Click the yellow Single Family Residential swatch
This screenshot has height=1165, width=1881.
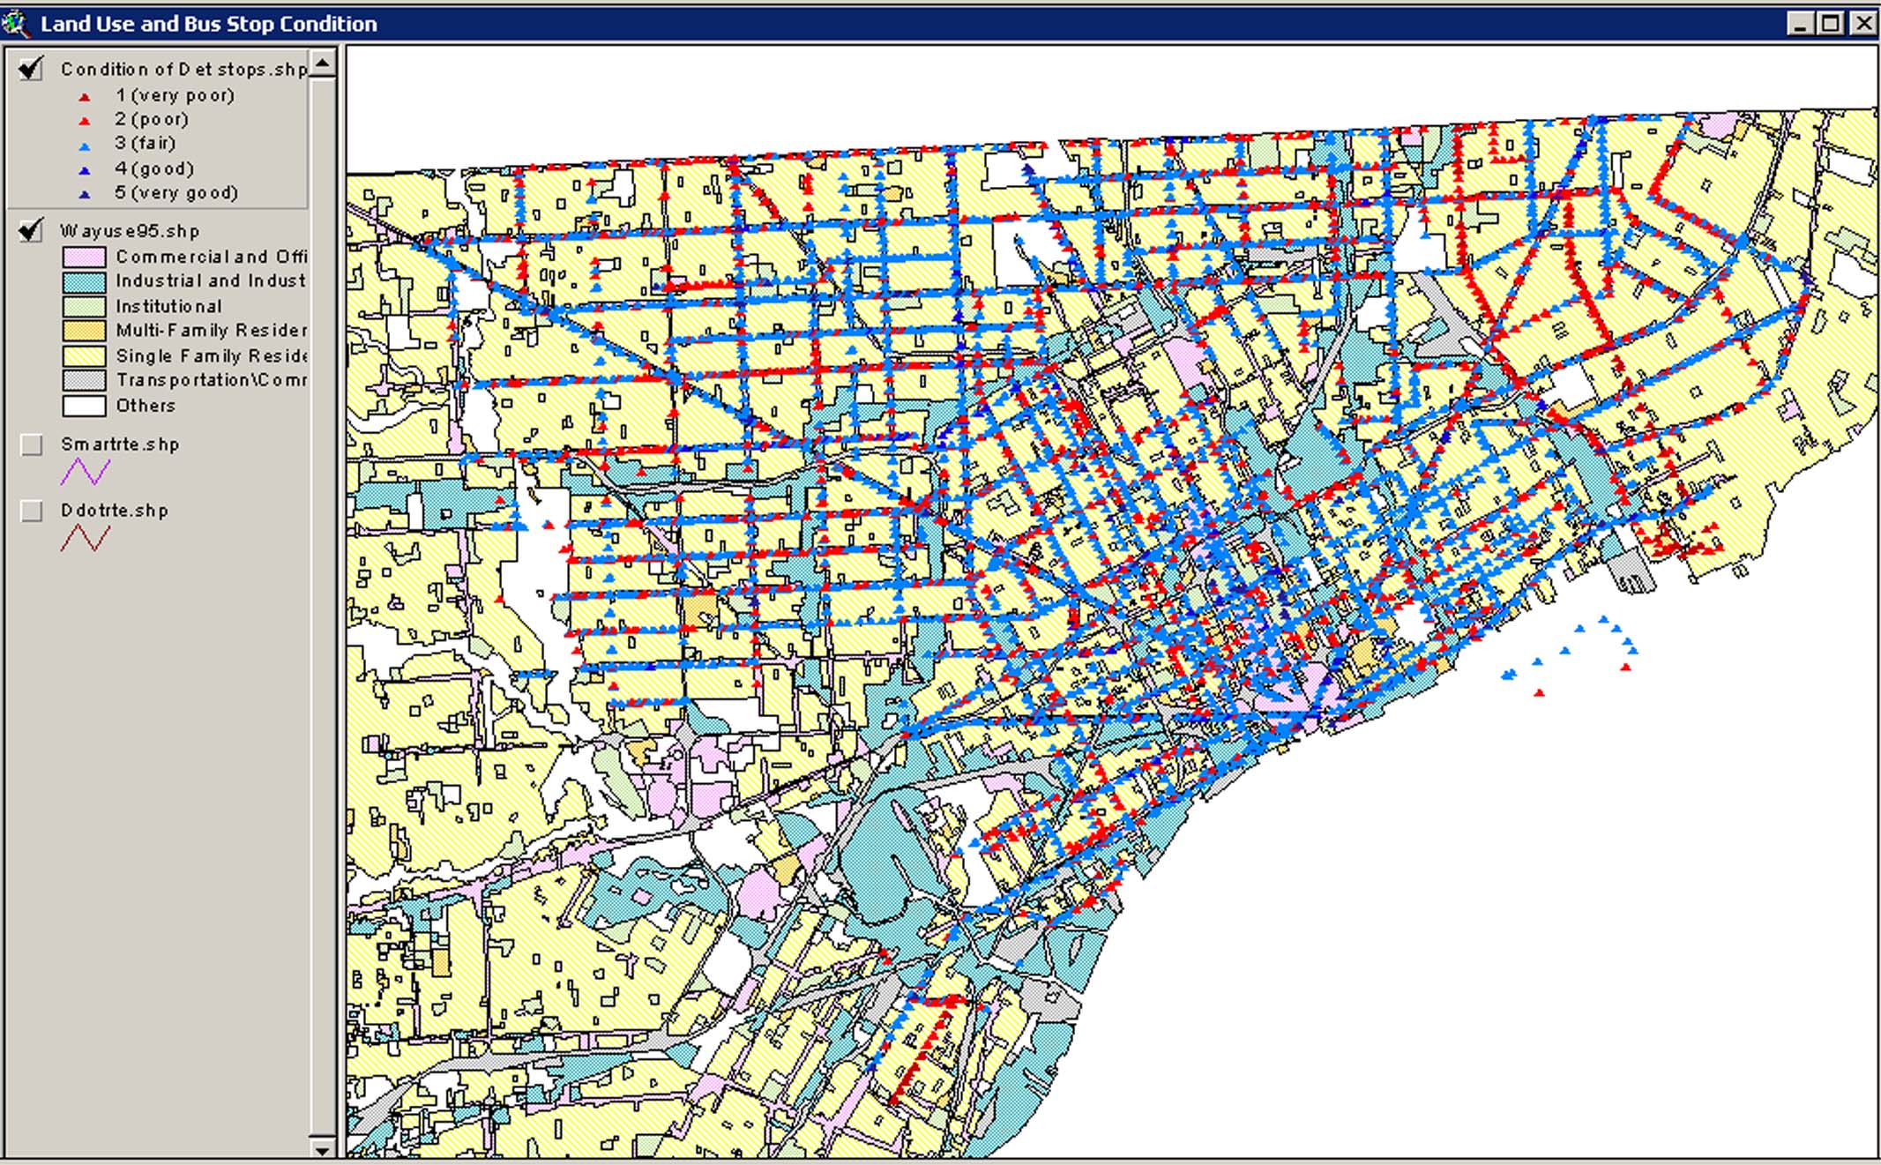[x=85, y=356]
